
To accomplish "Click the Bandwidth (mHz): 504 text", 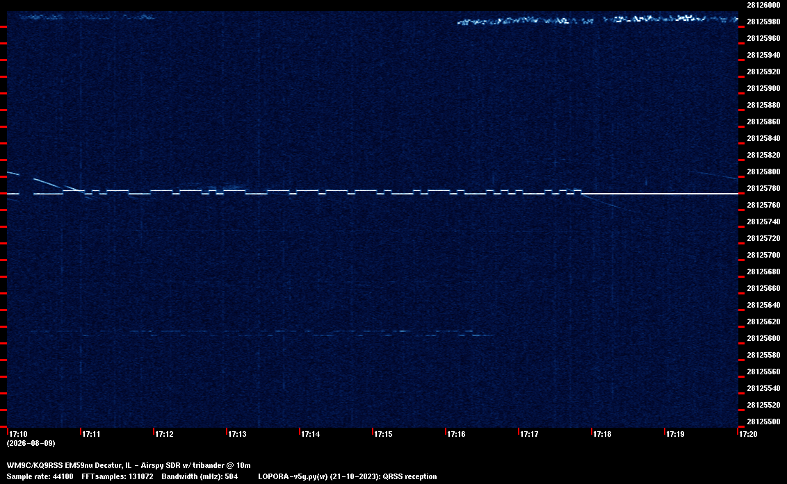I will (x=200, y=476).
